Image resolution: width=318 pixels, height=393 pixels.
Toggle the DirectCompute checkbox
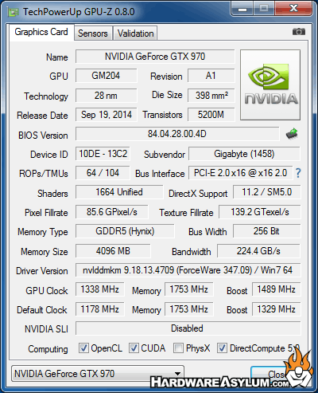coord(222,348)
